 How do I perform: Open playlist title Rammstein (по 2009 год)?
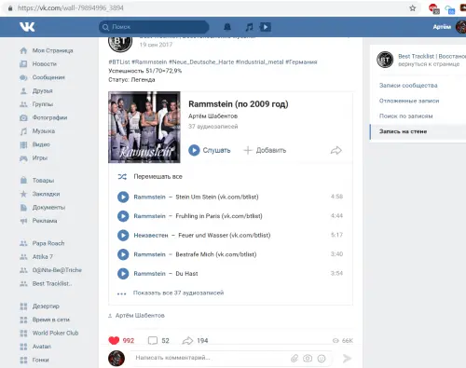click(x=239, y=104)
